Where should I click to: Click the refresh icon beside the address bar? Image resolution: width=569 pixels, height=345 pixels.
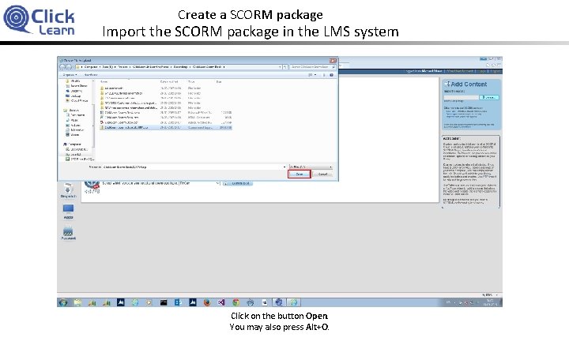pyautogui.click(x=284, y=67)
